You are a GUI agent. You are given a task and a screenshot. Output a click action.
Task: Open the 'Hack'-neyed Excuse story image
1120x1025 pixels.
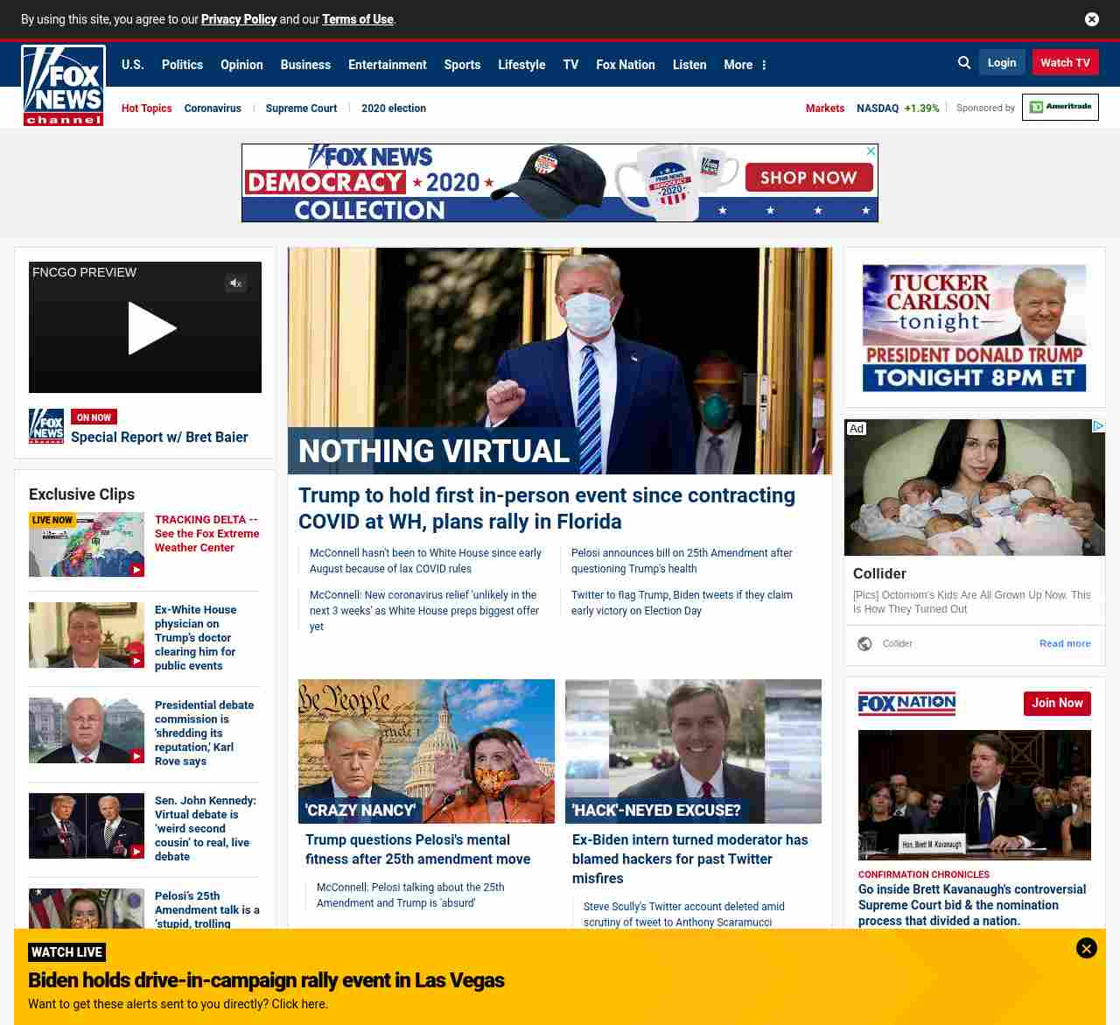coord(693,751)
